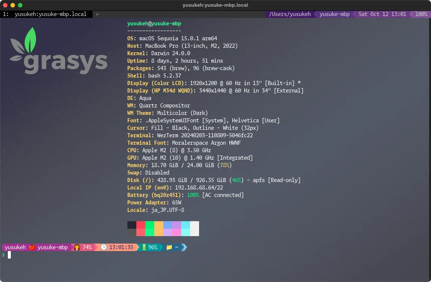Select the Packages: 543 (brew) line
This screenshot has width=431, height=282.
[x=181, y=68]
